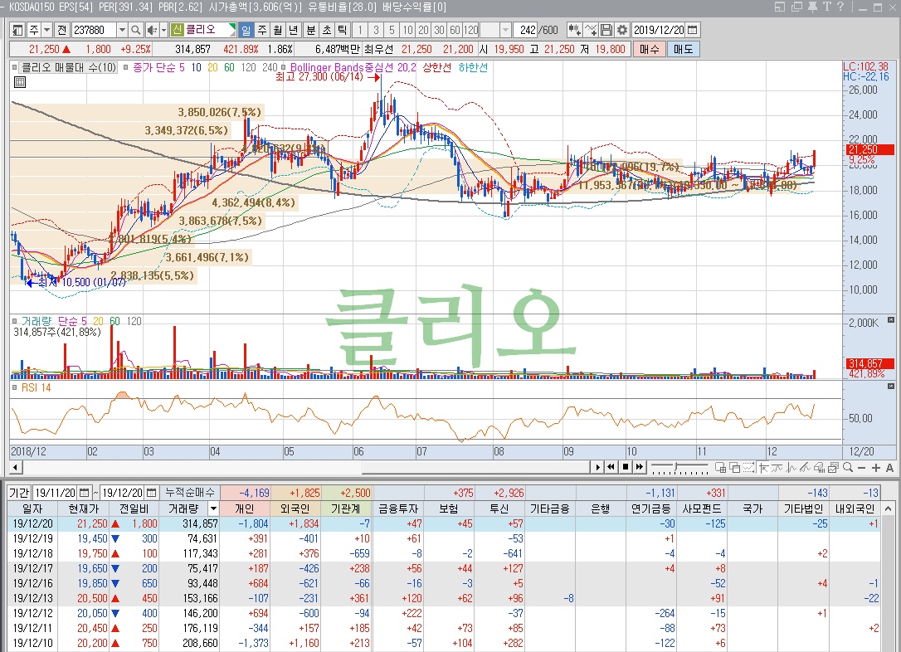The image size is (901, 652).
Task: Open the interval dropdown after 120
Action: coord(505,30)
